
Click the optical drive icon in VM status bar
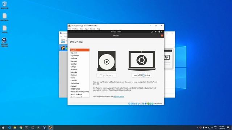pos(132,104)
